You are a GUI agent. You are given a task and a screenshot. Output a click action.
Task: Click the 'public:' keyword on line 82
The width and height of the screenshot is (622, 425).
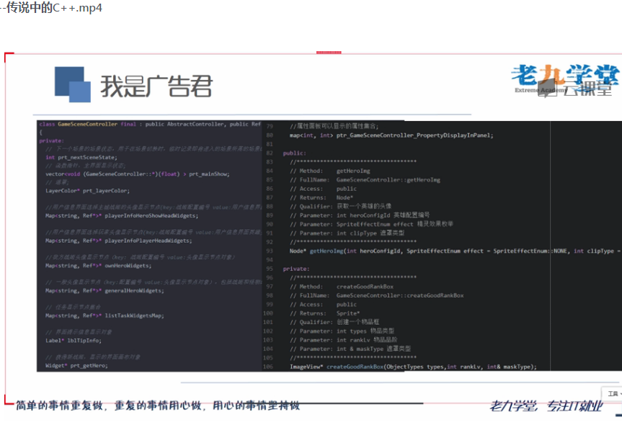[x=294, y=153]
